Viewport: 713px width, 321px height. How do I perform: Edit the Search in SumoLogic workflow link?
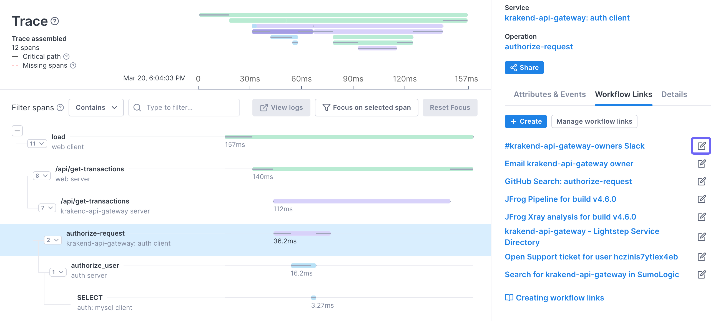(701, 274)
